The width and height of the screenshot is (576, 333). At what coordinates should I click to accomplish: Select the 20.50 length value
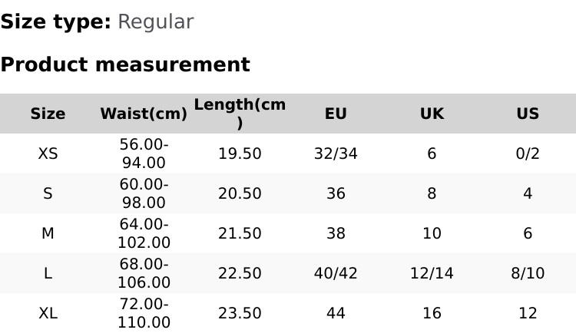pos(240,193)
